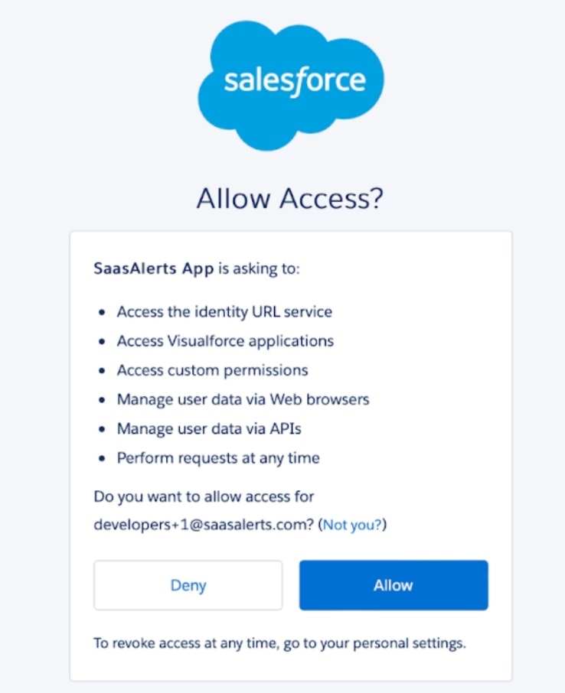Click "Perform requests at any time" item
This screenshot has width=565, height=693.
218,458
